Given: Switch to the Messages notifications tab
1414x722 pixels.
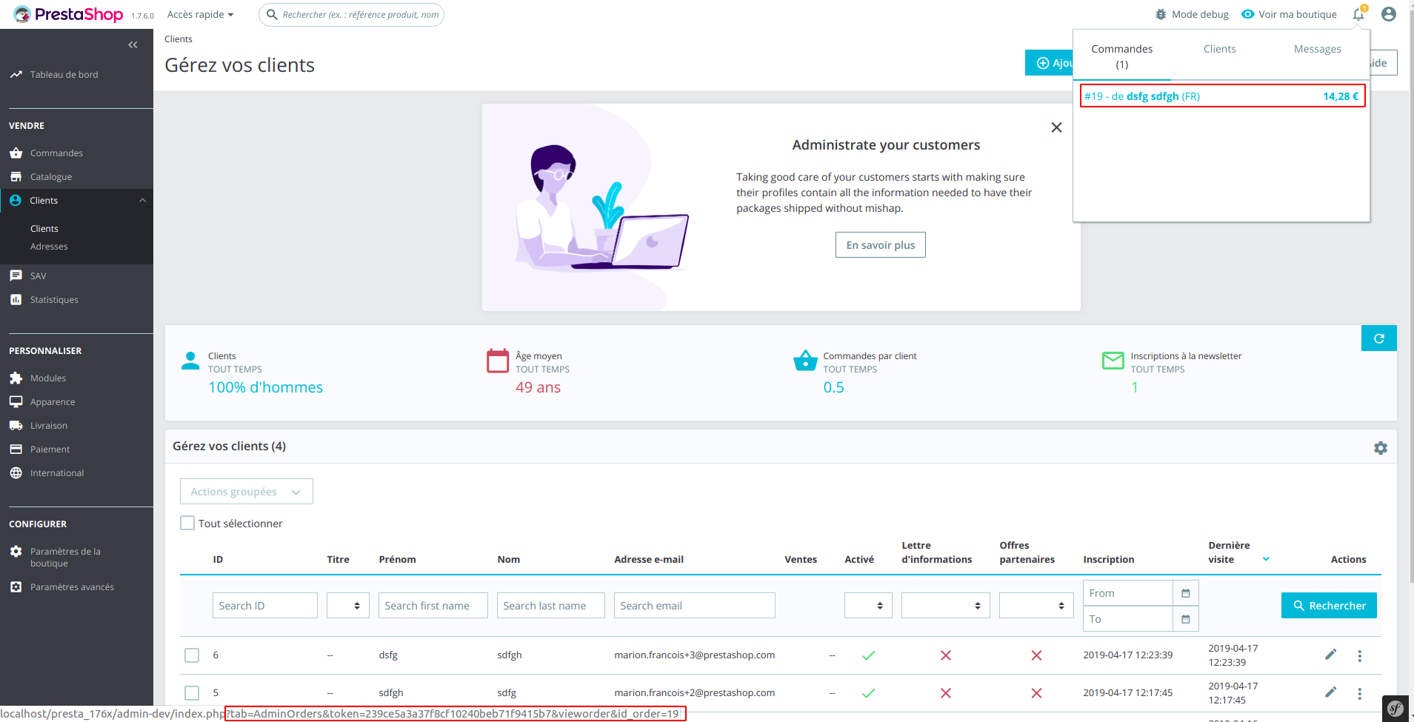Looking at the screenshot, I should [x=1317, y=49].
